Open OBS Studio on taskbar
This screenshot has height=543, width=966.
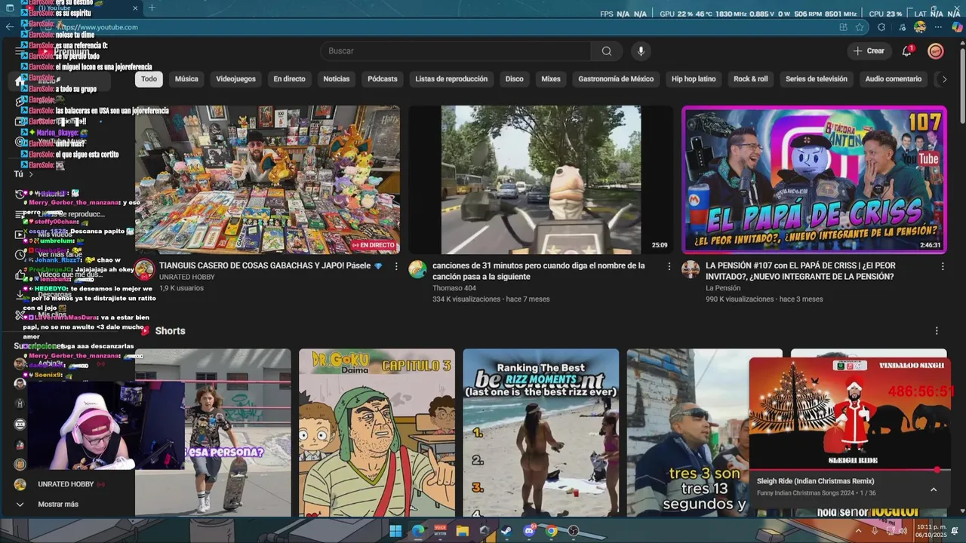[x=574, y=531]
